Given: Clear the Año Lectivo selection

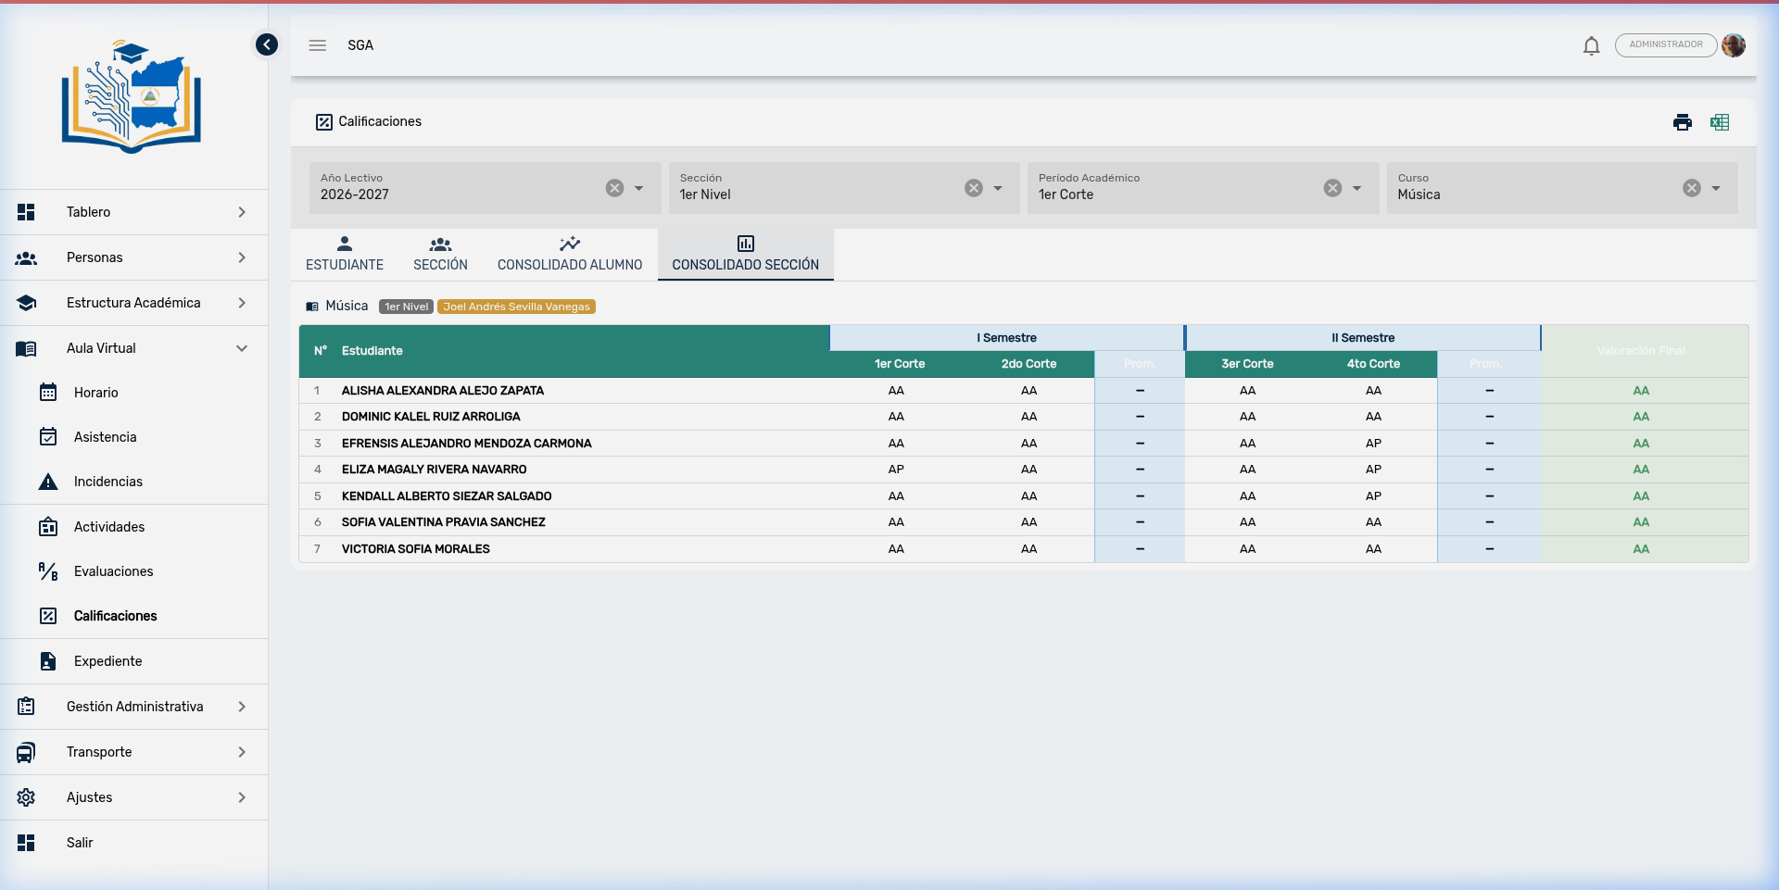Looking at the screenshot, I should [614, 188].
